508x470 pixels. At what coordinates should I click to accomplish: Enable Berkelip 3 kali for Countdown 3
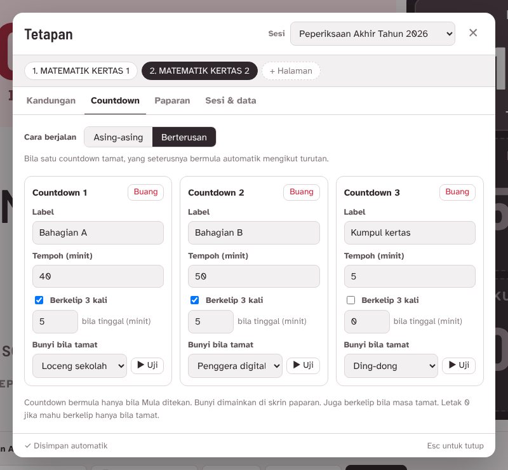[351, 300]
